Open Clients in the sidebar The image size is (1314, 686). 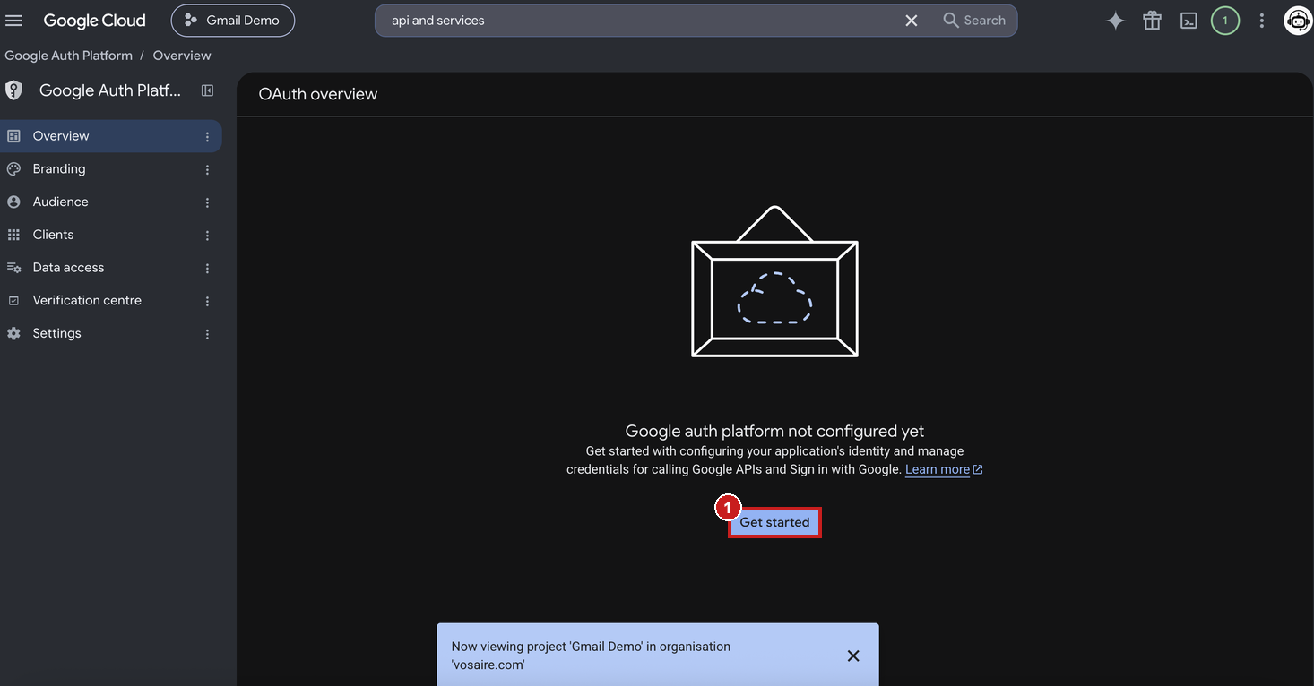click(111, 235)
